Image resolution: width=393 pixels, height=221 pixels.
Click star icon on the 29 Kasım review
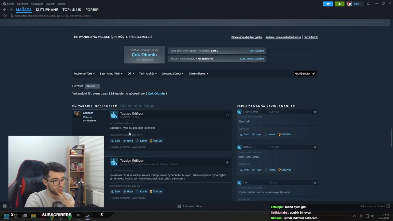[227, 162]
